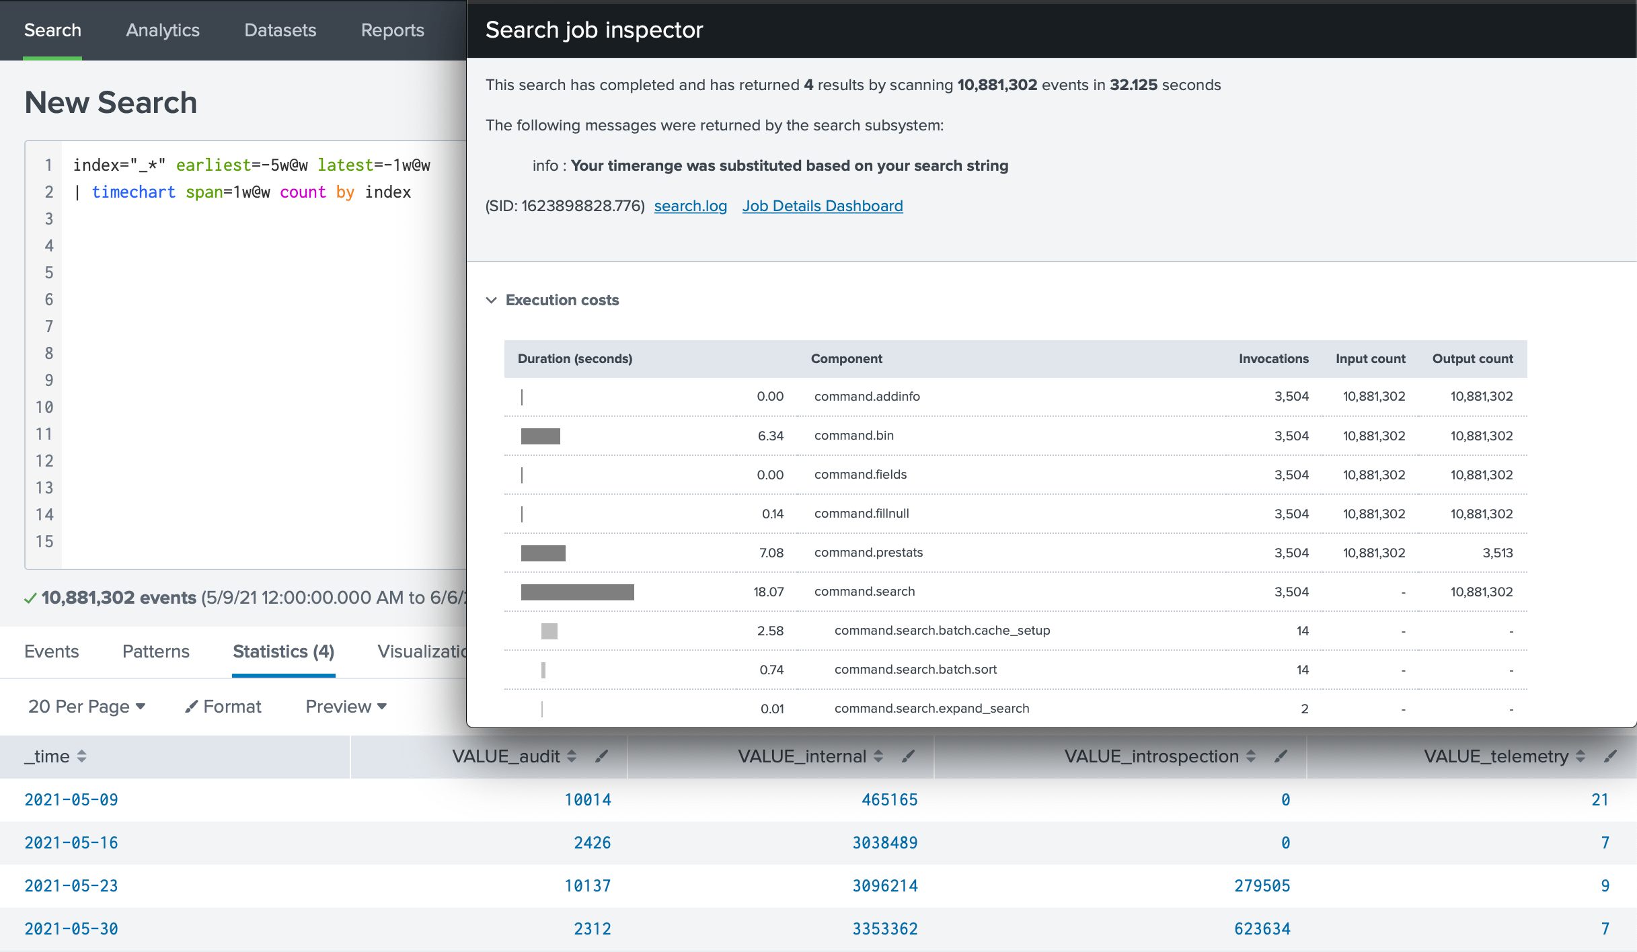Click the sort arrows on the _time column
Image resolution: width=1637 pixels, height=952 pixels.
click(x=81, y=756)
